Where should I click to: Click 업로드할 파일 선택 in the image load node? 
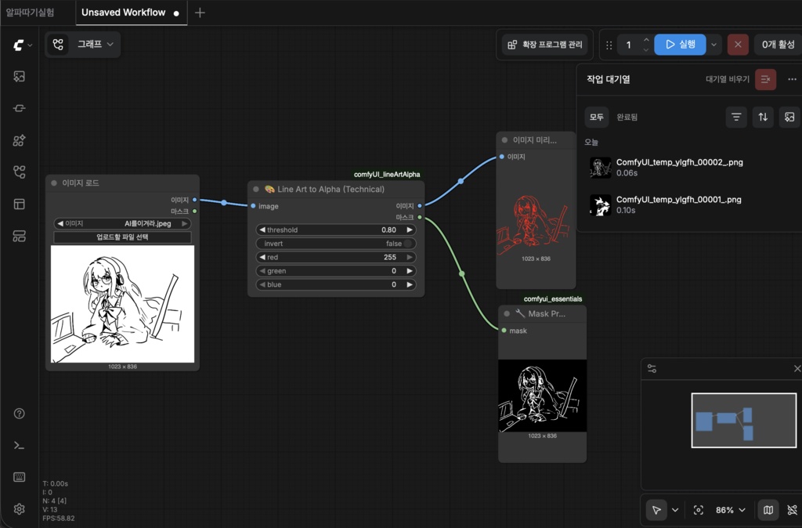pyautogui.click(x=121, y=238)
